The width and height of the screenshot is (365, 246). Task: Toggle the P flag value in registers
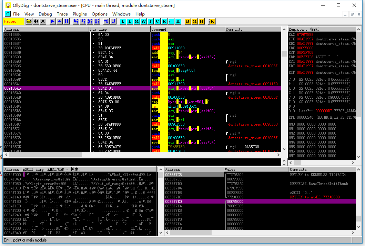[x=294, y=84]
